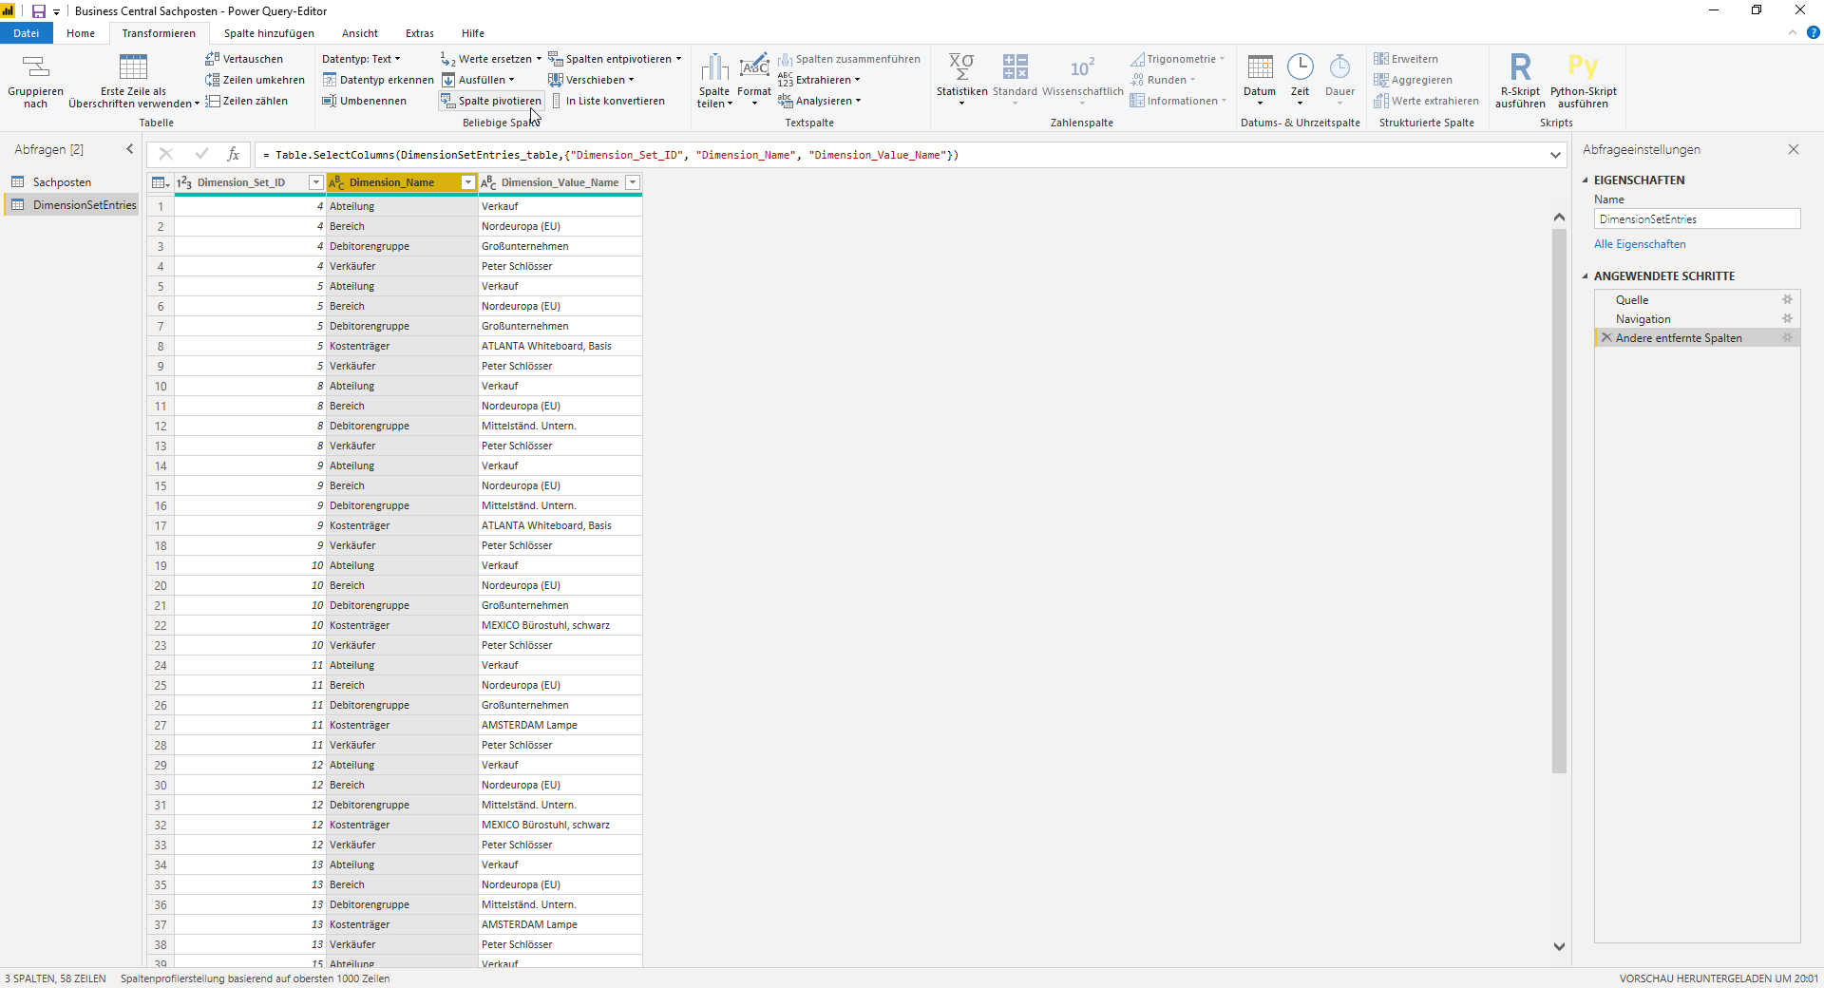This screenshot has height=988, width=1824.
Task: Open Dimension_Value_Name column filter dropdown
Action: (632, 182)
